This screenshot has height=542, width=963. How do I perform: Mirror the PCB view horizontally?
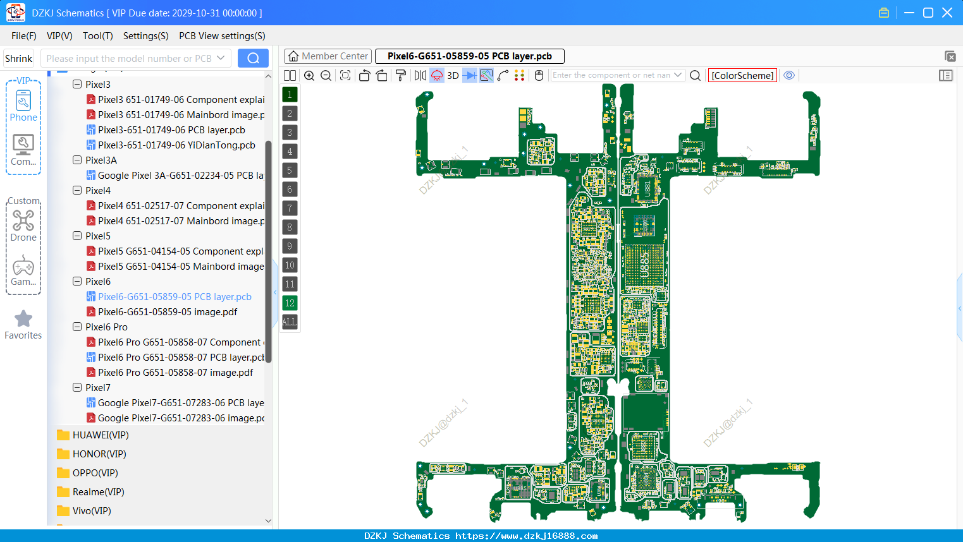420,75
